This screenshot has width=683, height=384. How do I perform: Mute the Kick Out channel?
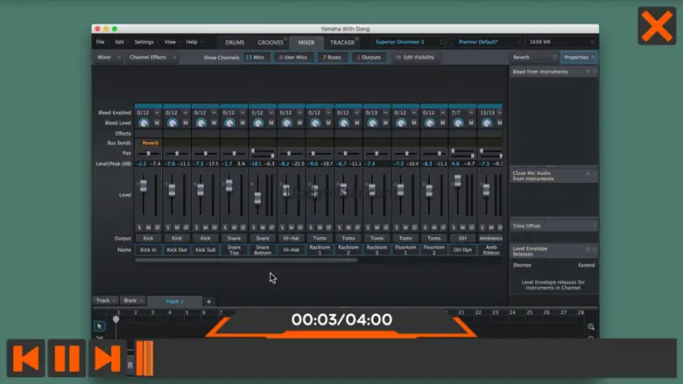(x=177, y=227)
